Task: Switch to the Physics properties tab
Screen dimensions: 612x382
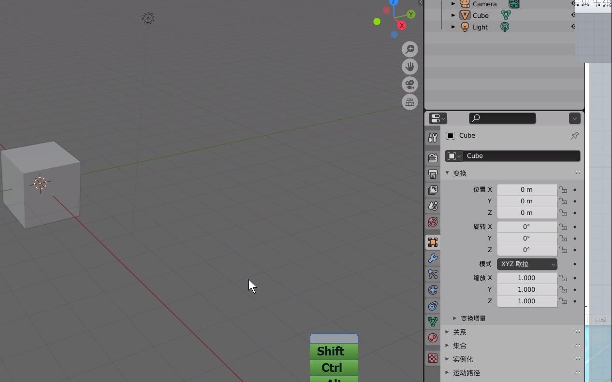Action: 433,290
